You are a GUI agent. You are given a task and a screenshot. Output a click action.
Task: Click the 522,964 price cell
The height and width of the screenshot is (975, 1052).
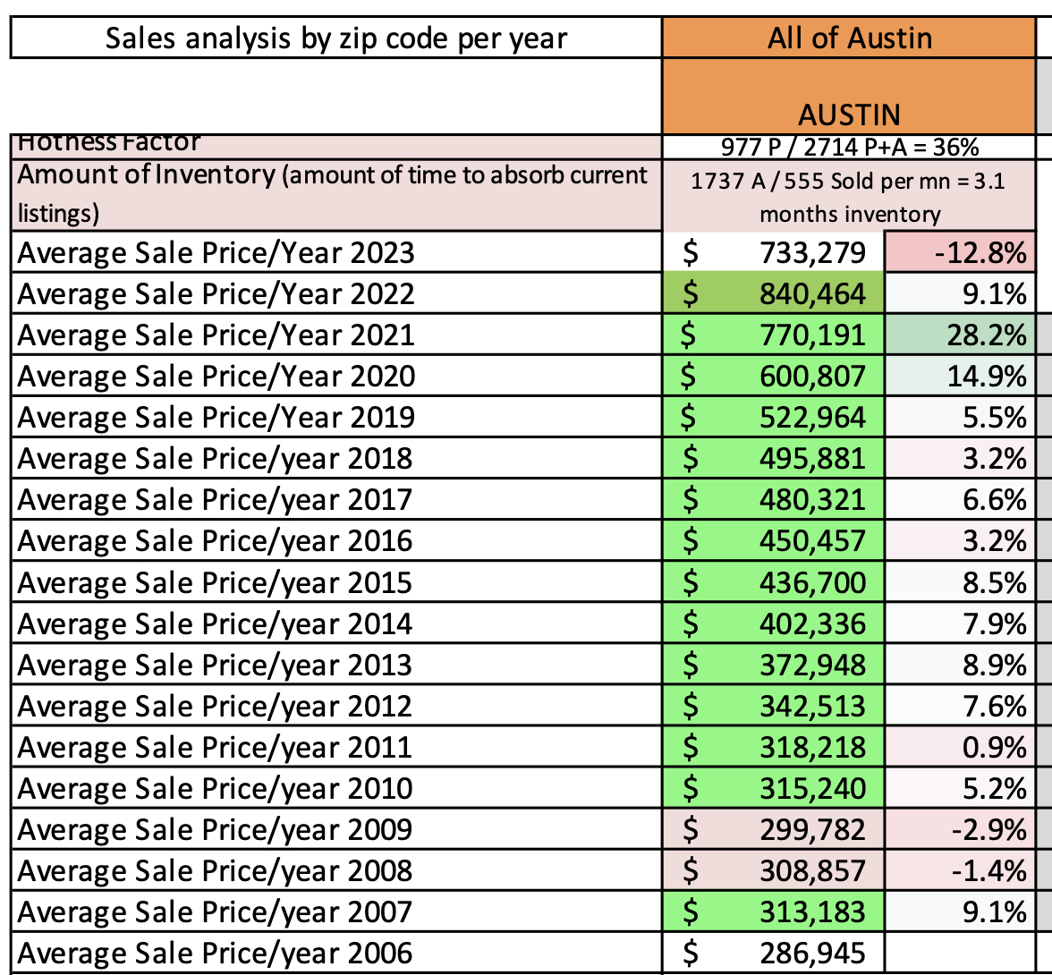point(773,418)
